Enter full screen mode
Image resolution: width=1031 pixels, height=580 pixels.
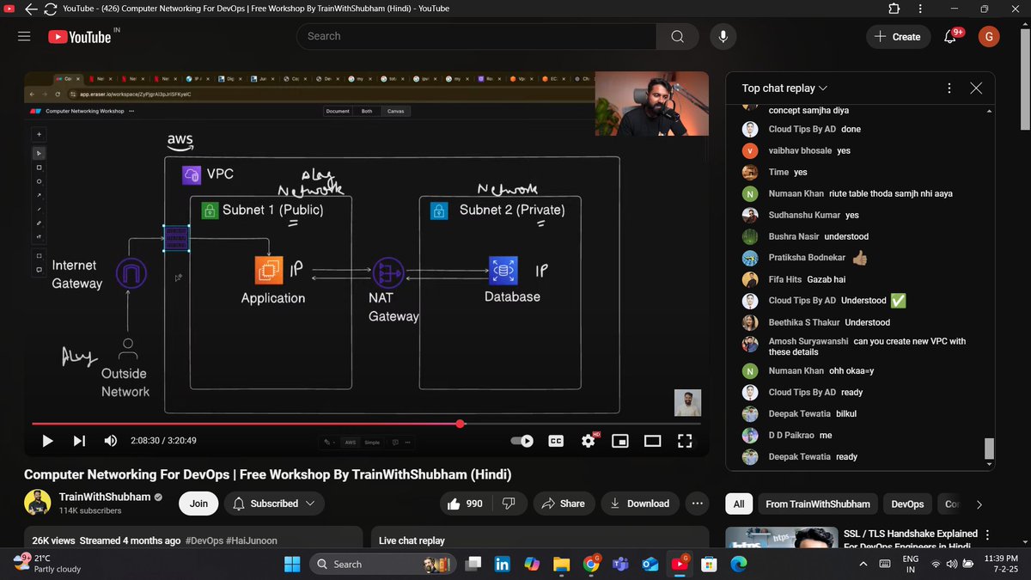coord(685,441)
